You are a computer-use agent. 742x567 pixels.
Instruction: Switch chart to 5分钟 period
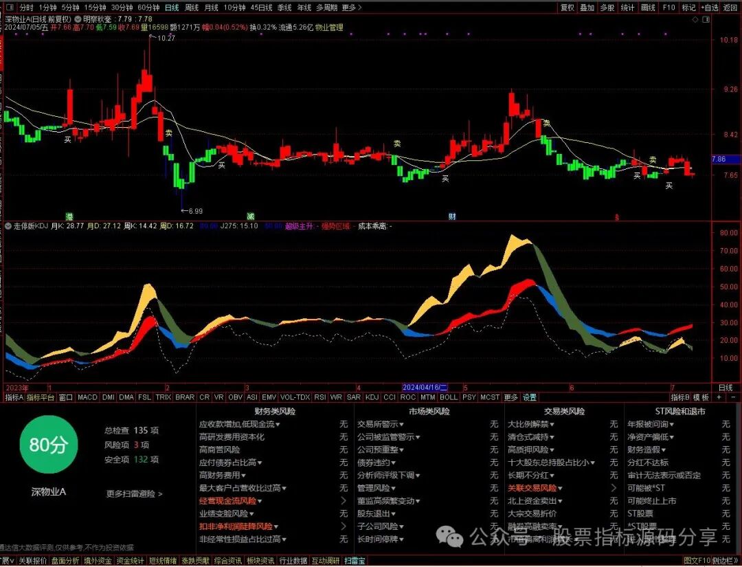point(71,8)
